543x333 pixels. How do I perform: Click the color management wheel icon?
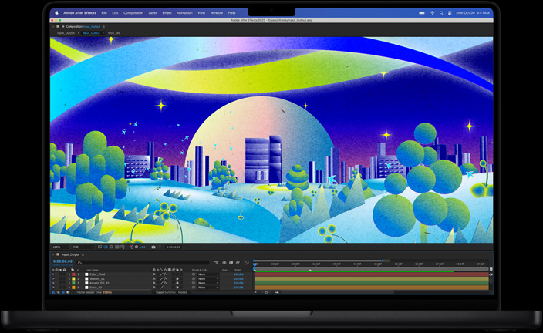pyautogui.click(x=137, y=247)
